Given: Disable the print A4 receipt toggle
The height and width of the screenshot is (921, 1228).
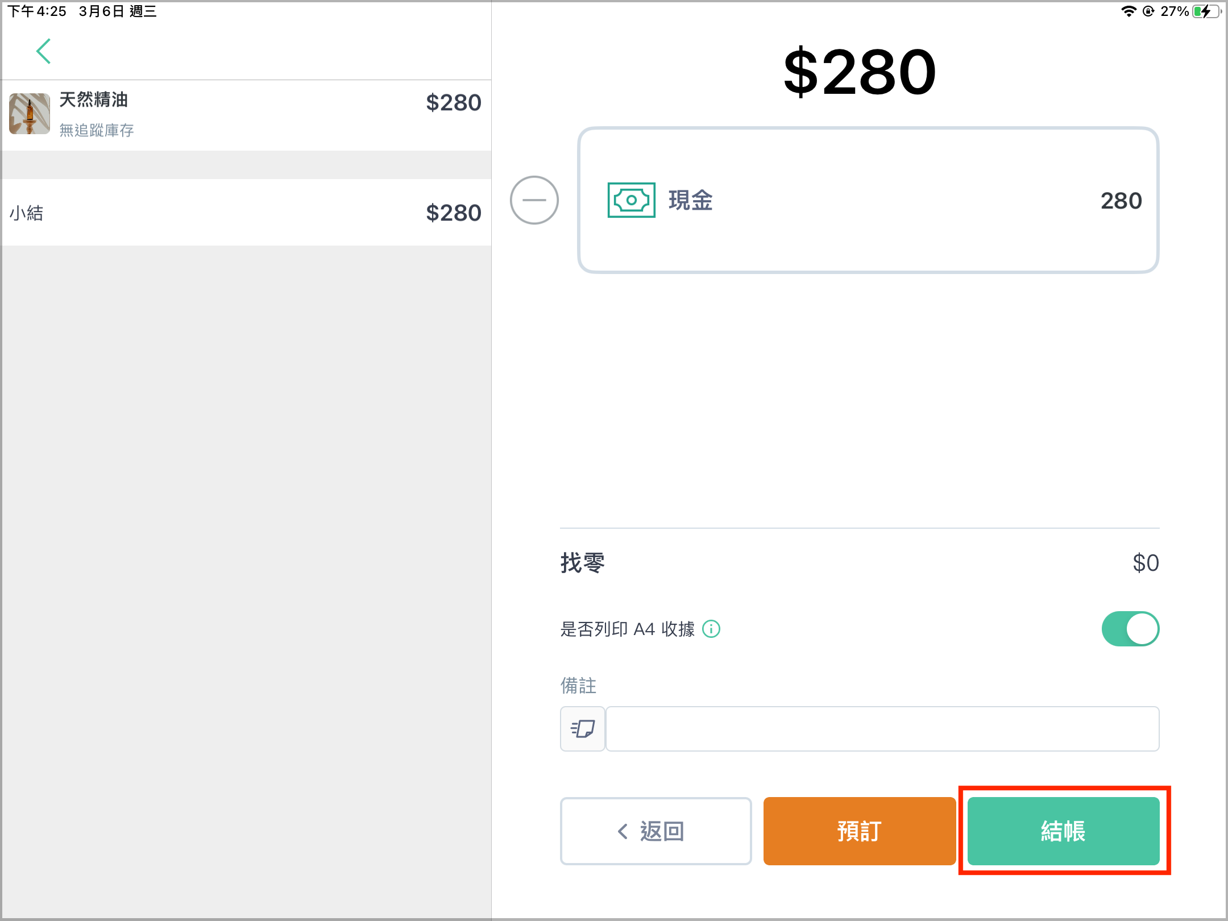Looking at the screenshot, I should click(x=1130, y=629).
